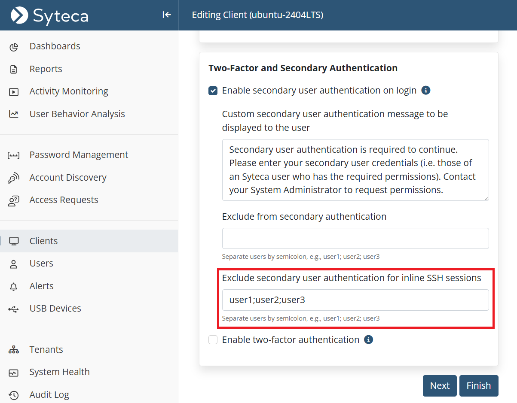Image resolution: width=517 pixels, height=403 pixels.
Task: Click the Dashboards pie chart icon
Action: [x=14, y=47]
